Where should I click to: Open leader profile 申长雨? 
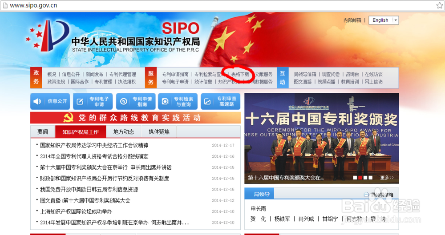point(258,209)
